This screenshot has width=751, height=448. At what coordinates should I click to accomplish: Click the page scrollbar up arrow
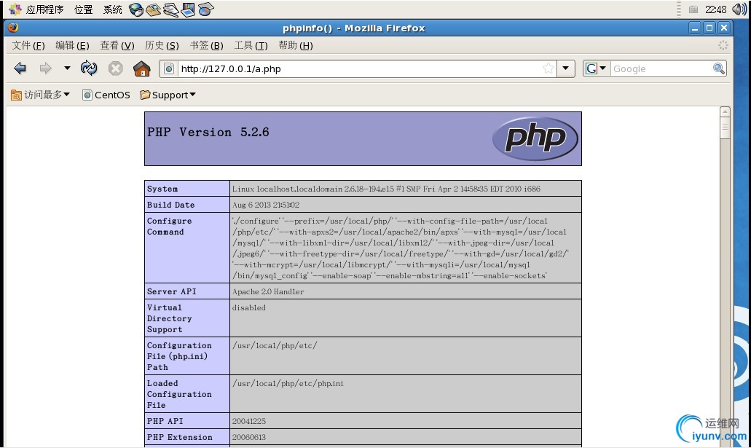[725, 111]
